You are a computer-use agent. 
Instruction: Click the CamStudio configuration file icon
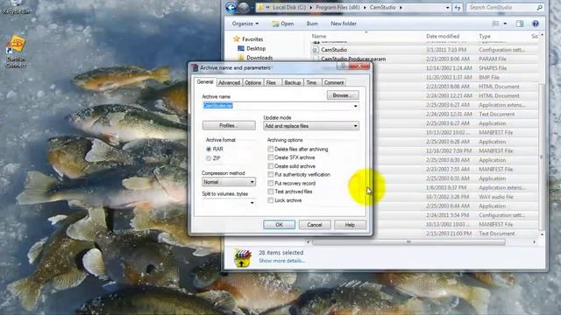316,50
